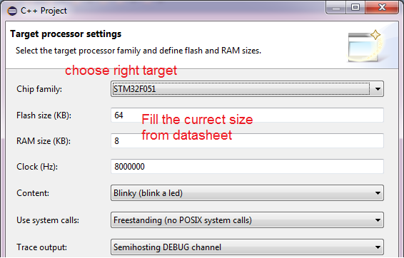This screenshot has width=404, height=258.
Task: Expand the Chip family dropdown arrow
Action: pyautogui.click(x=378, y=89)
